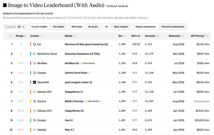Open grok-imagine-video-1.5 model entry
214x135 pixels.
(x=78, y=82)
